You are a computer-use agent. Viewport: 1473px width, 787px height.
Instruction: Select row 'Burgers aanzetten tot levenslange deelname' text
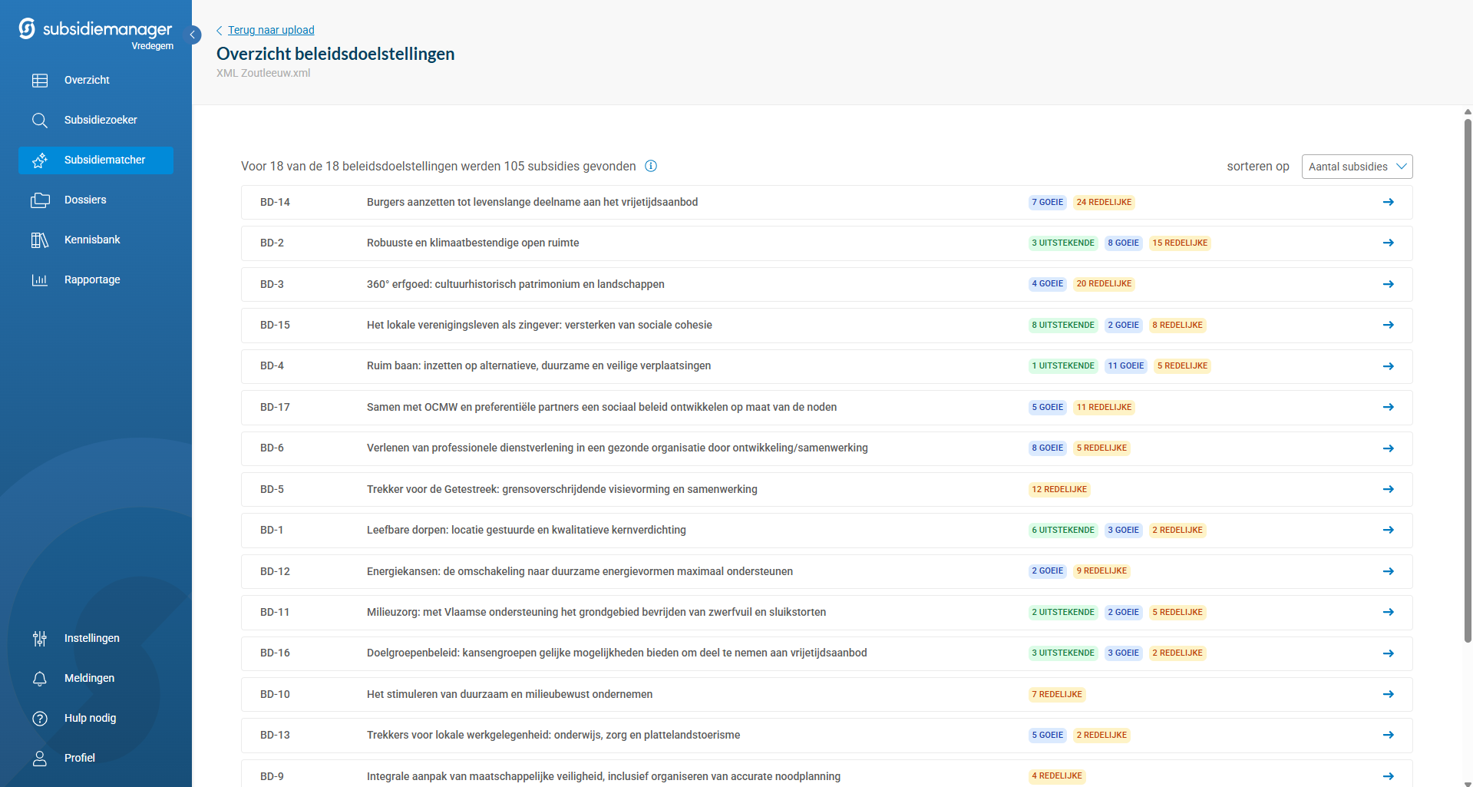(532, 202)
